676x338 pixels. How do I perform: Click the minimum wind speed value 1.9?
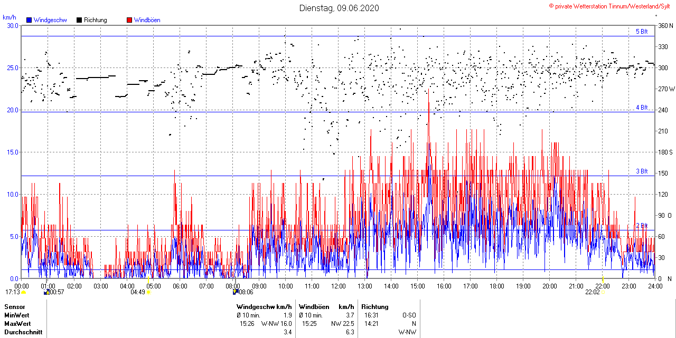[287, 315]
